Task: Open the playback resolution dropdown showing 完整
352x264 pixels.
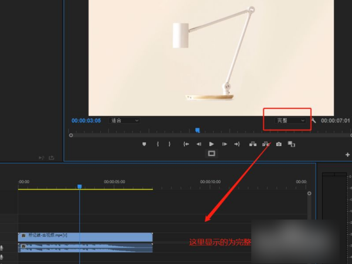Action: (292, 120)
